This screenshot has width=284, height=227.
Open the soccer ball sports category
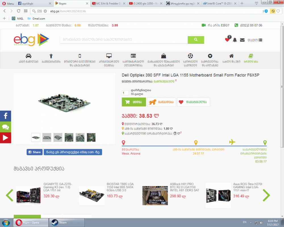click(190, 56)
